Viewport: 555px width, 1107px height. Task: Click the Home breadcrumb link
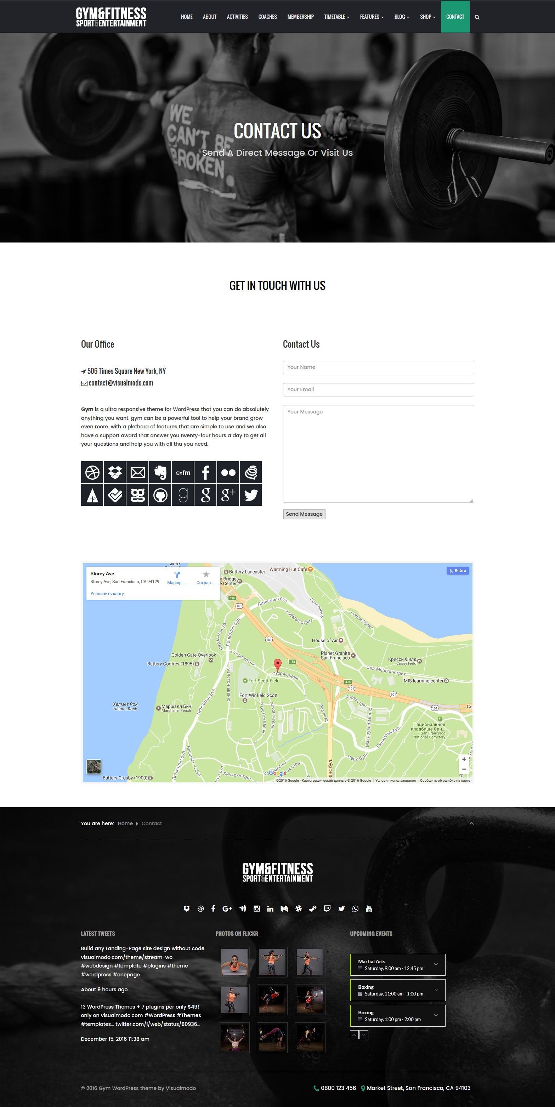pos(125,823)
